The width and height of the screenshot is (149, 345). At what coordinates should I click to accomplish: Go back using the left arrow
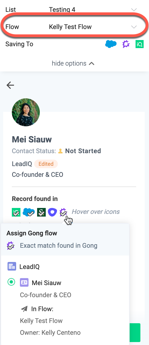[x=10, y=85]
